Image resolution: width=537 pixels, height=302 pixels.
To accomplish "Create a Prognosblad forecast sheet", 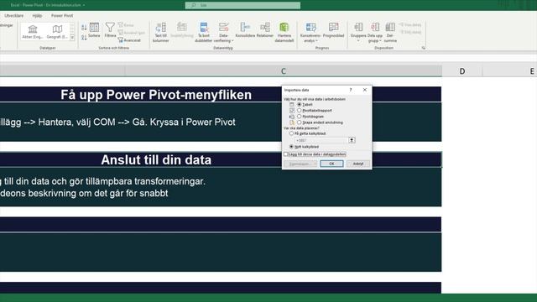I will coord(333,30).
